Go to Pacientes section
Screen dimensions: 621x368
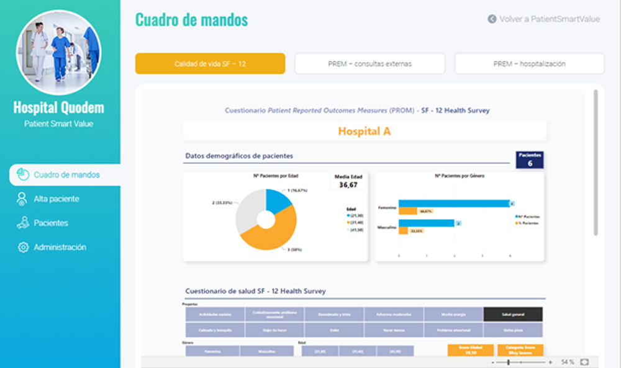51,223
